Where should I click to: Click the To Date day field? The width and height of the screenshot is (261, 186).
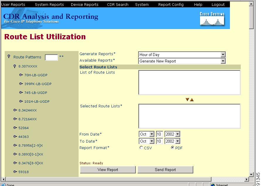159,141
